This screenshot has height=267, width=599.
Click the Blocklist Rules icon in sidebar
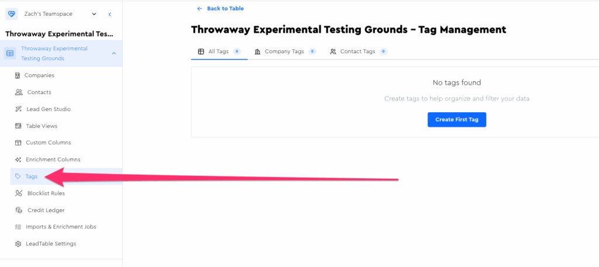coord(19,193)
